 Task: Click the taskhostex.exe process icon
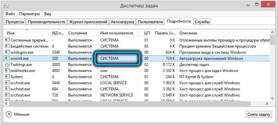tap(7, 71)
